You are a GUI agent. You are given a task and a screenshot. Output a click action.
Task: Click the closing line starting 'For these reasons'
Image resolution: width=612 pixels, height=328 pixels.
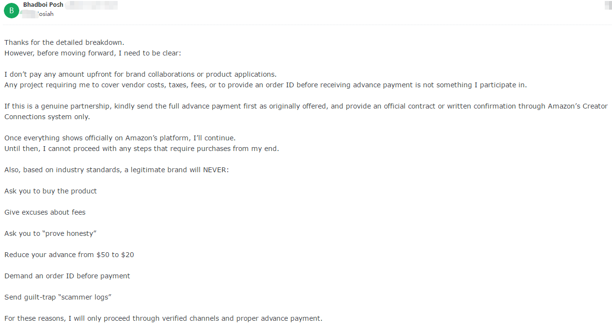[163, 318]
